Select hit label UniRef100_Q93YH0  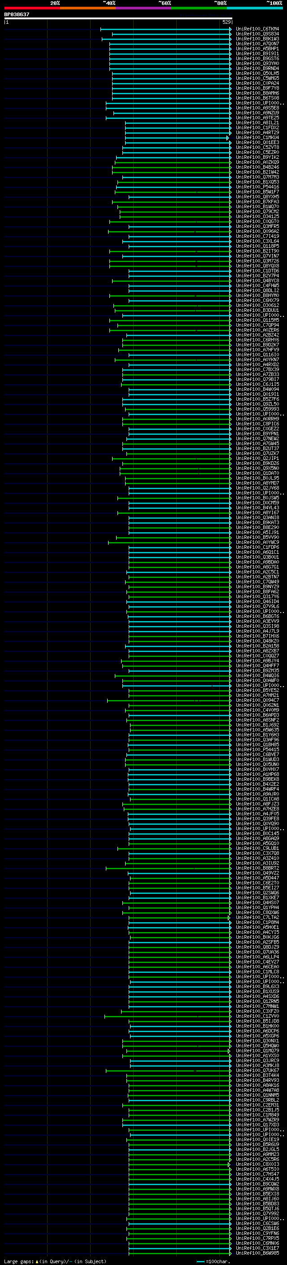(x=257, y=63)
